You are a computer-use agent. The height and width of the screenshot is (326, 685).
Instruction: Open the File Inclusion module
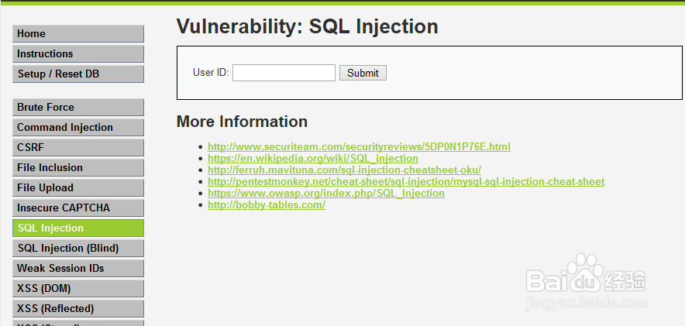[x=78, y=167]
